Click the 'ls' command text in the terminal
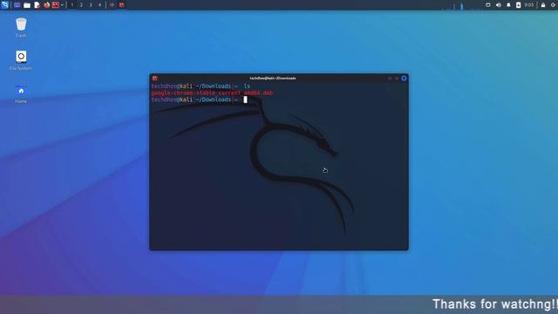558x314 pixels. click(247, 86)
